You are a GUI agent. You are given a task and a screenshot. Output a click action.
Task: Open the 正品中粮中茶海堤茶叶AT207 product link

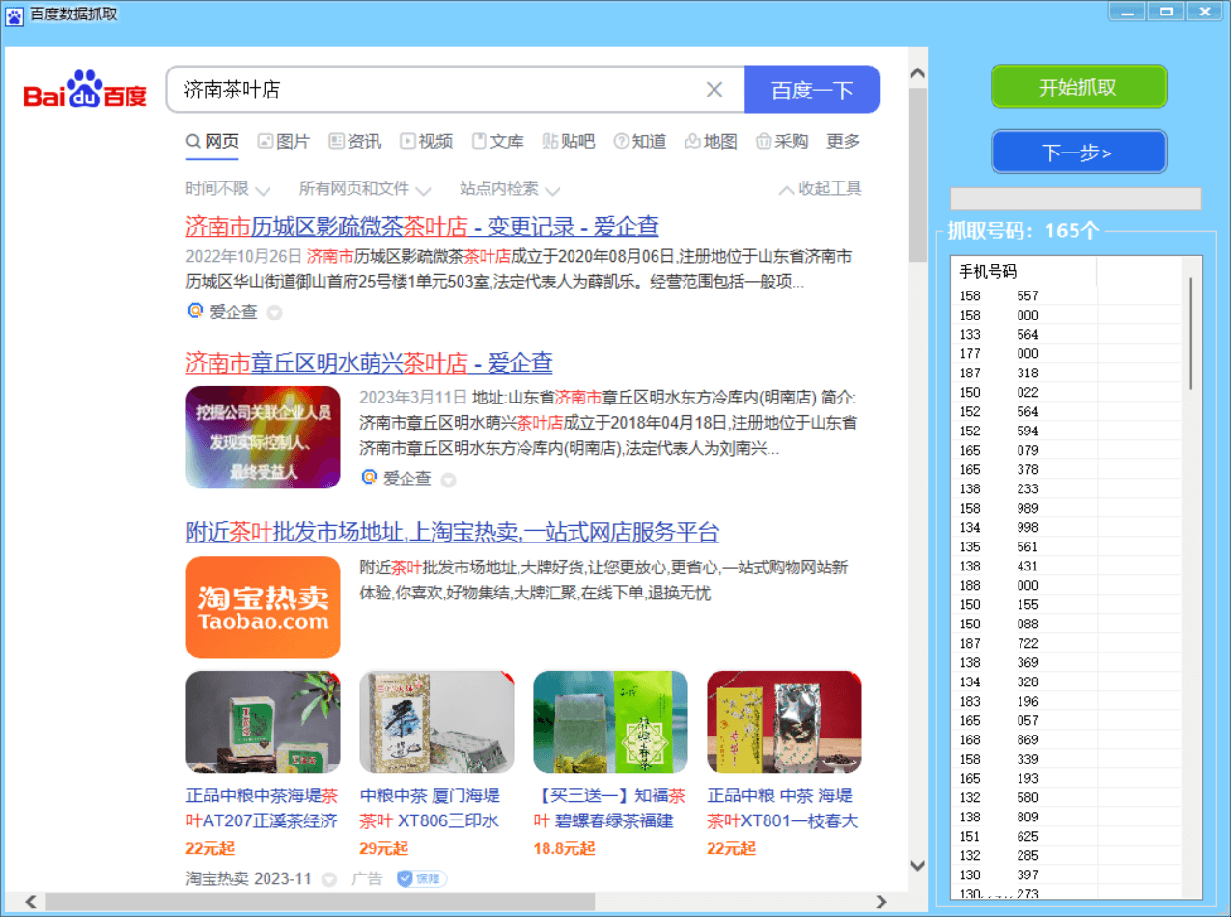click(262, 808)
